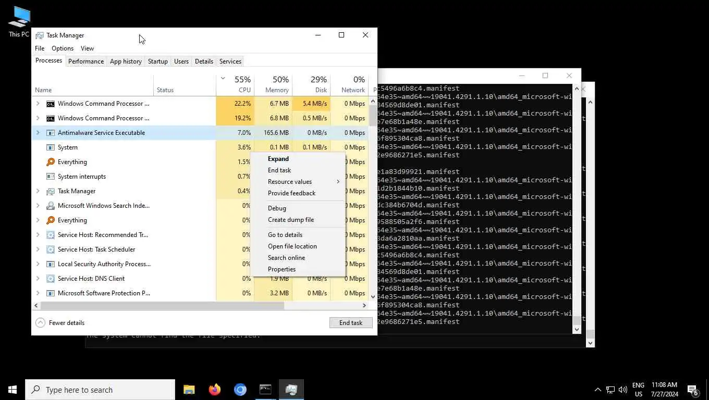Viewport: 709px width, 400px height.
Task: Click Task Manager taskbar icon
Action: [x=291, y=390]
